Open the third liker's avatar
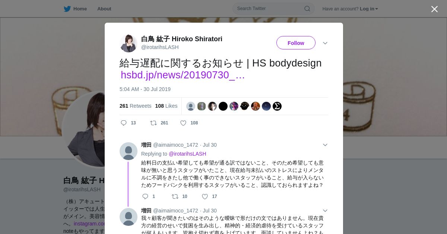 tap(212, 106)
